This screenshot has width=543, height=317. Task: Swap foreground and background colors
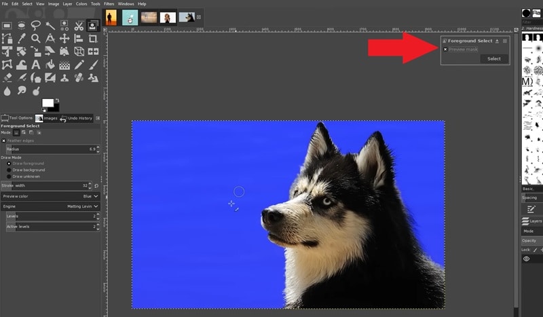tap(57, 100)
